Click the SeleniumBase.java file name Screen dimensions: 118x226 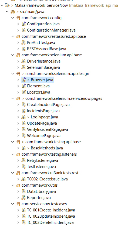point(43,67)
